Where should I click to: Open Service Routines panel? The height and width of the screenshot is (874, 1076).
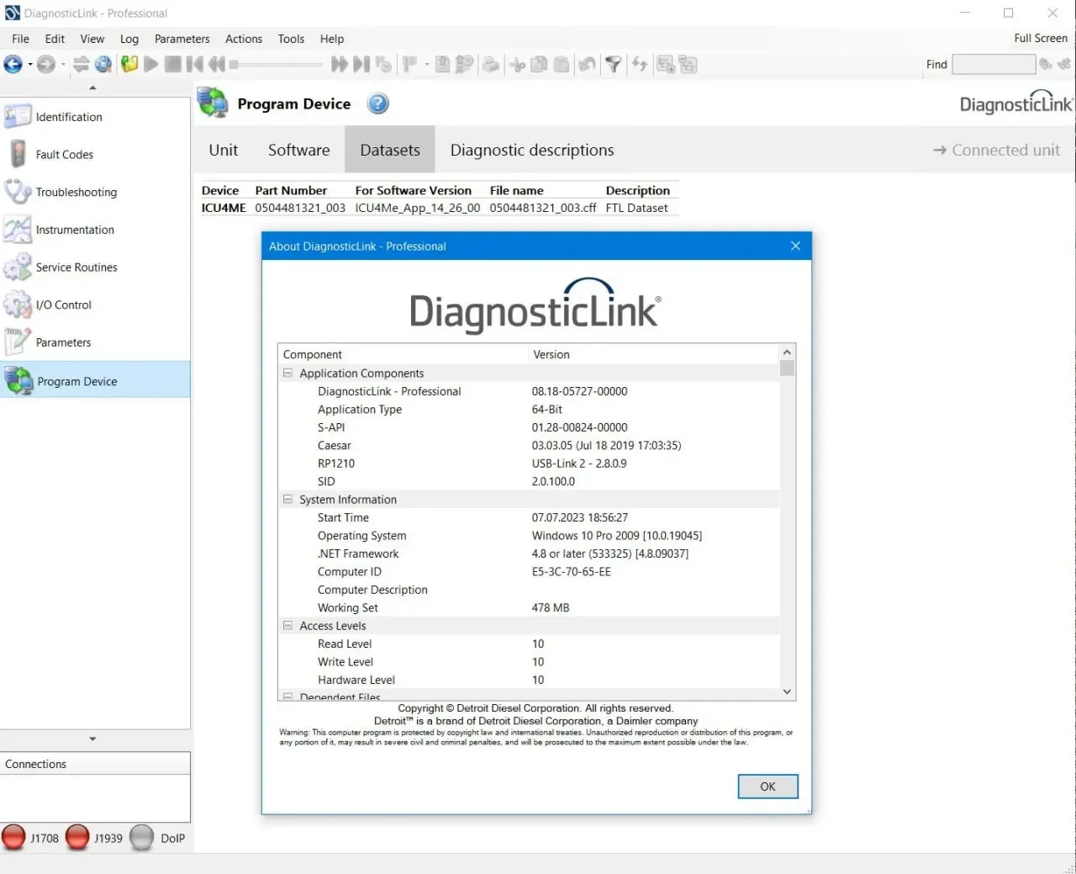(x=76, y=267)
